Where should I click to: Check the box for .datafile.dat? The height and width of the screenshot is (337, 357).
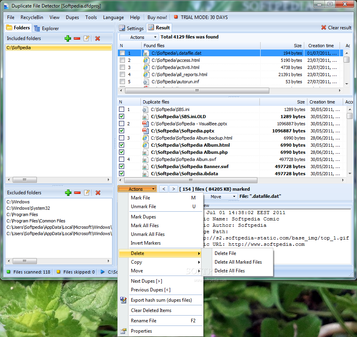[122, 53]
